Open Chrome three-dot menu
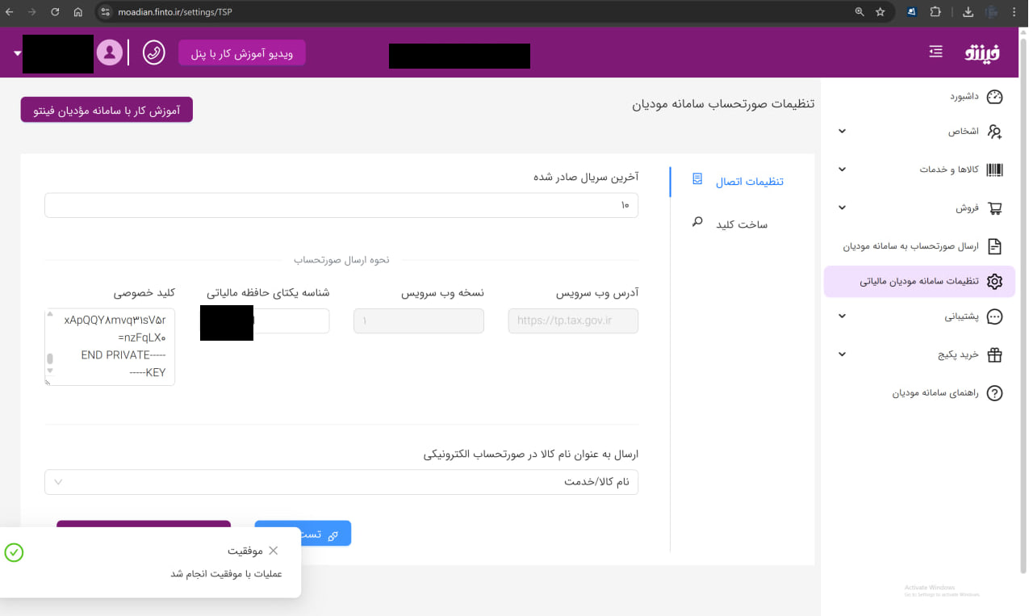This screenshot has height=616, width=1033. tap(1014, 12)
